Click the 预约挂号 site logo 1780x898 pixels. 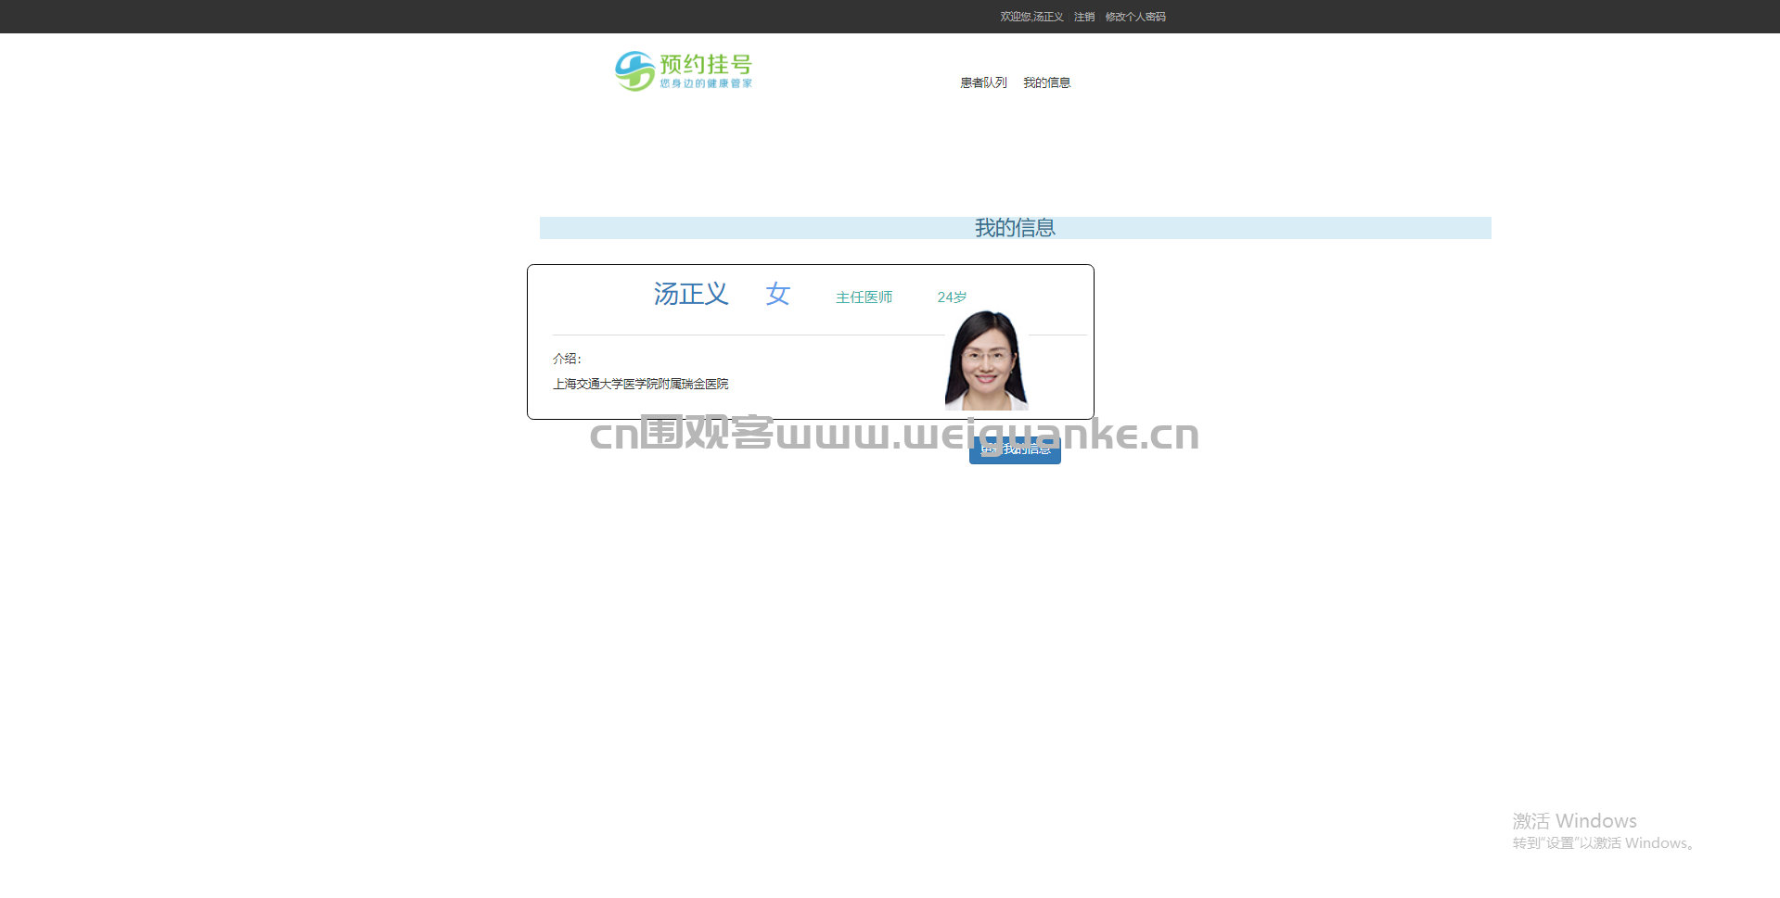(684, 71)
